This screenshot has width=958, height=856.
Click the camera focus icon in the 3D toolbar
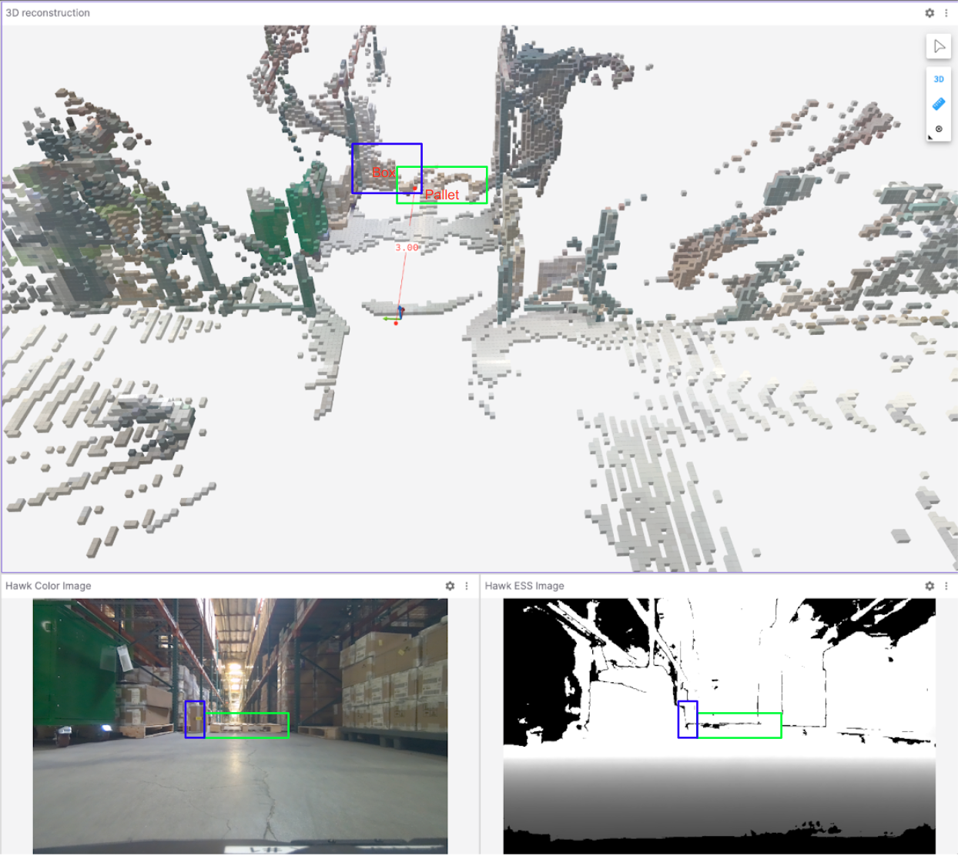(940, 128)
